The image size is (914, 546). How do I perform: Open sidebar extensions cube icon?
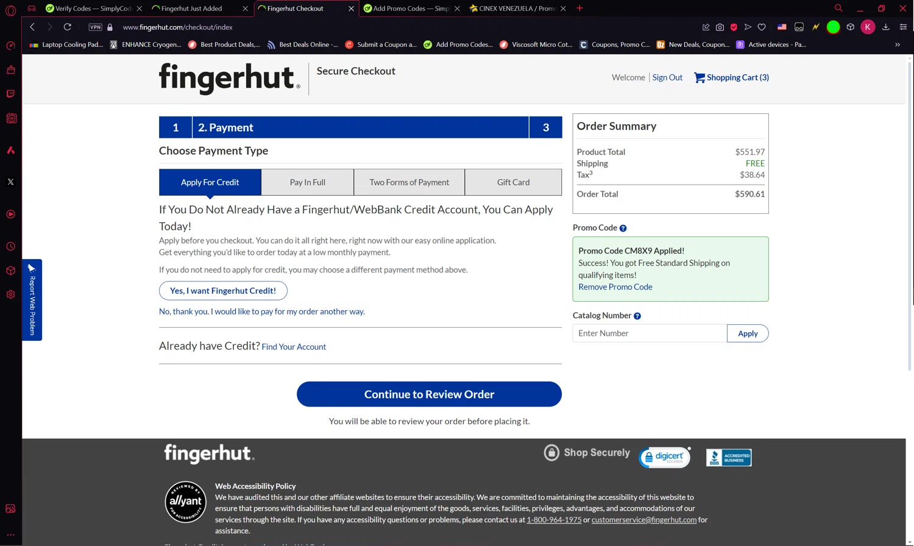(10, 271)
